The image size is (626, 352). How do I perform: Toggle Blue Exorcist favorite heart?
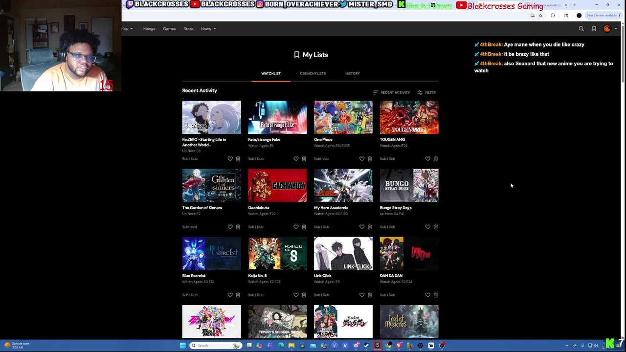coord(230,295)
